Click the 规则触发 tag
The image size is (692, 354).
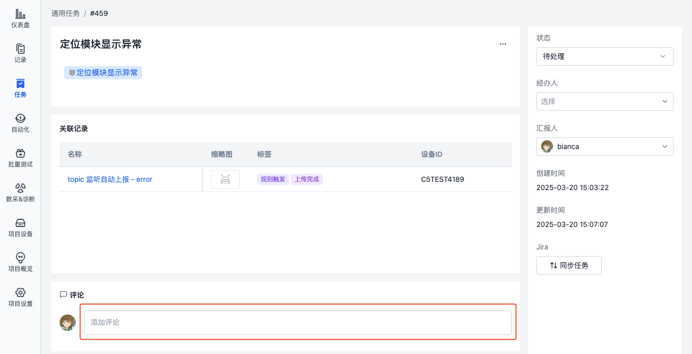tap(273, 179)
